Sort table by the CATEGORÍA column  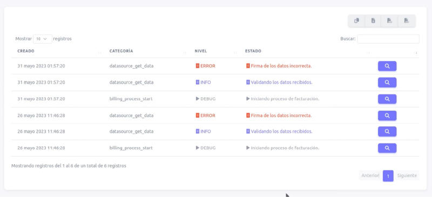tap(121, 51)
